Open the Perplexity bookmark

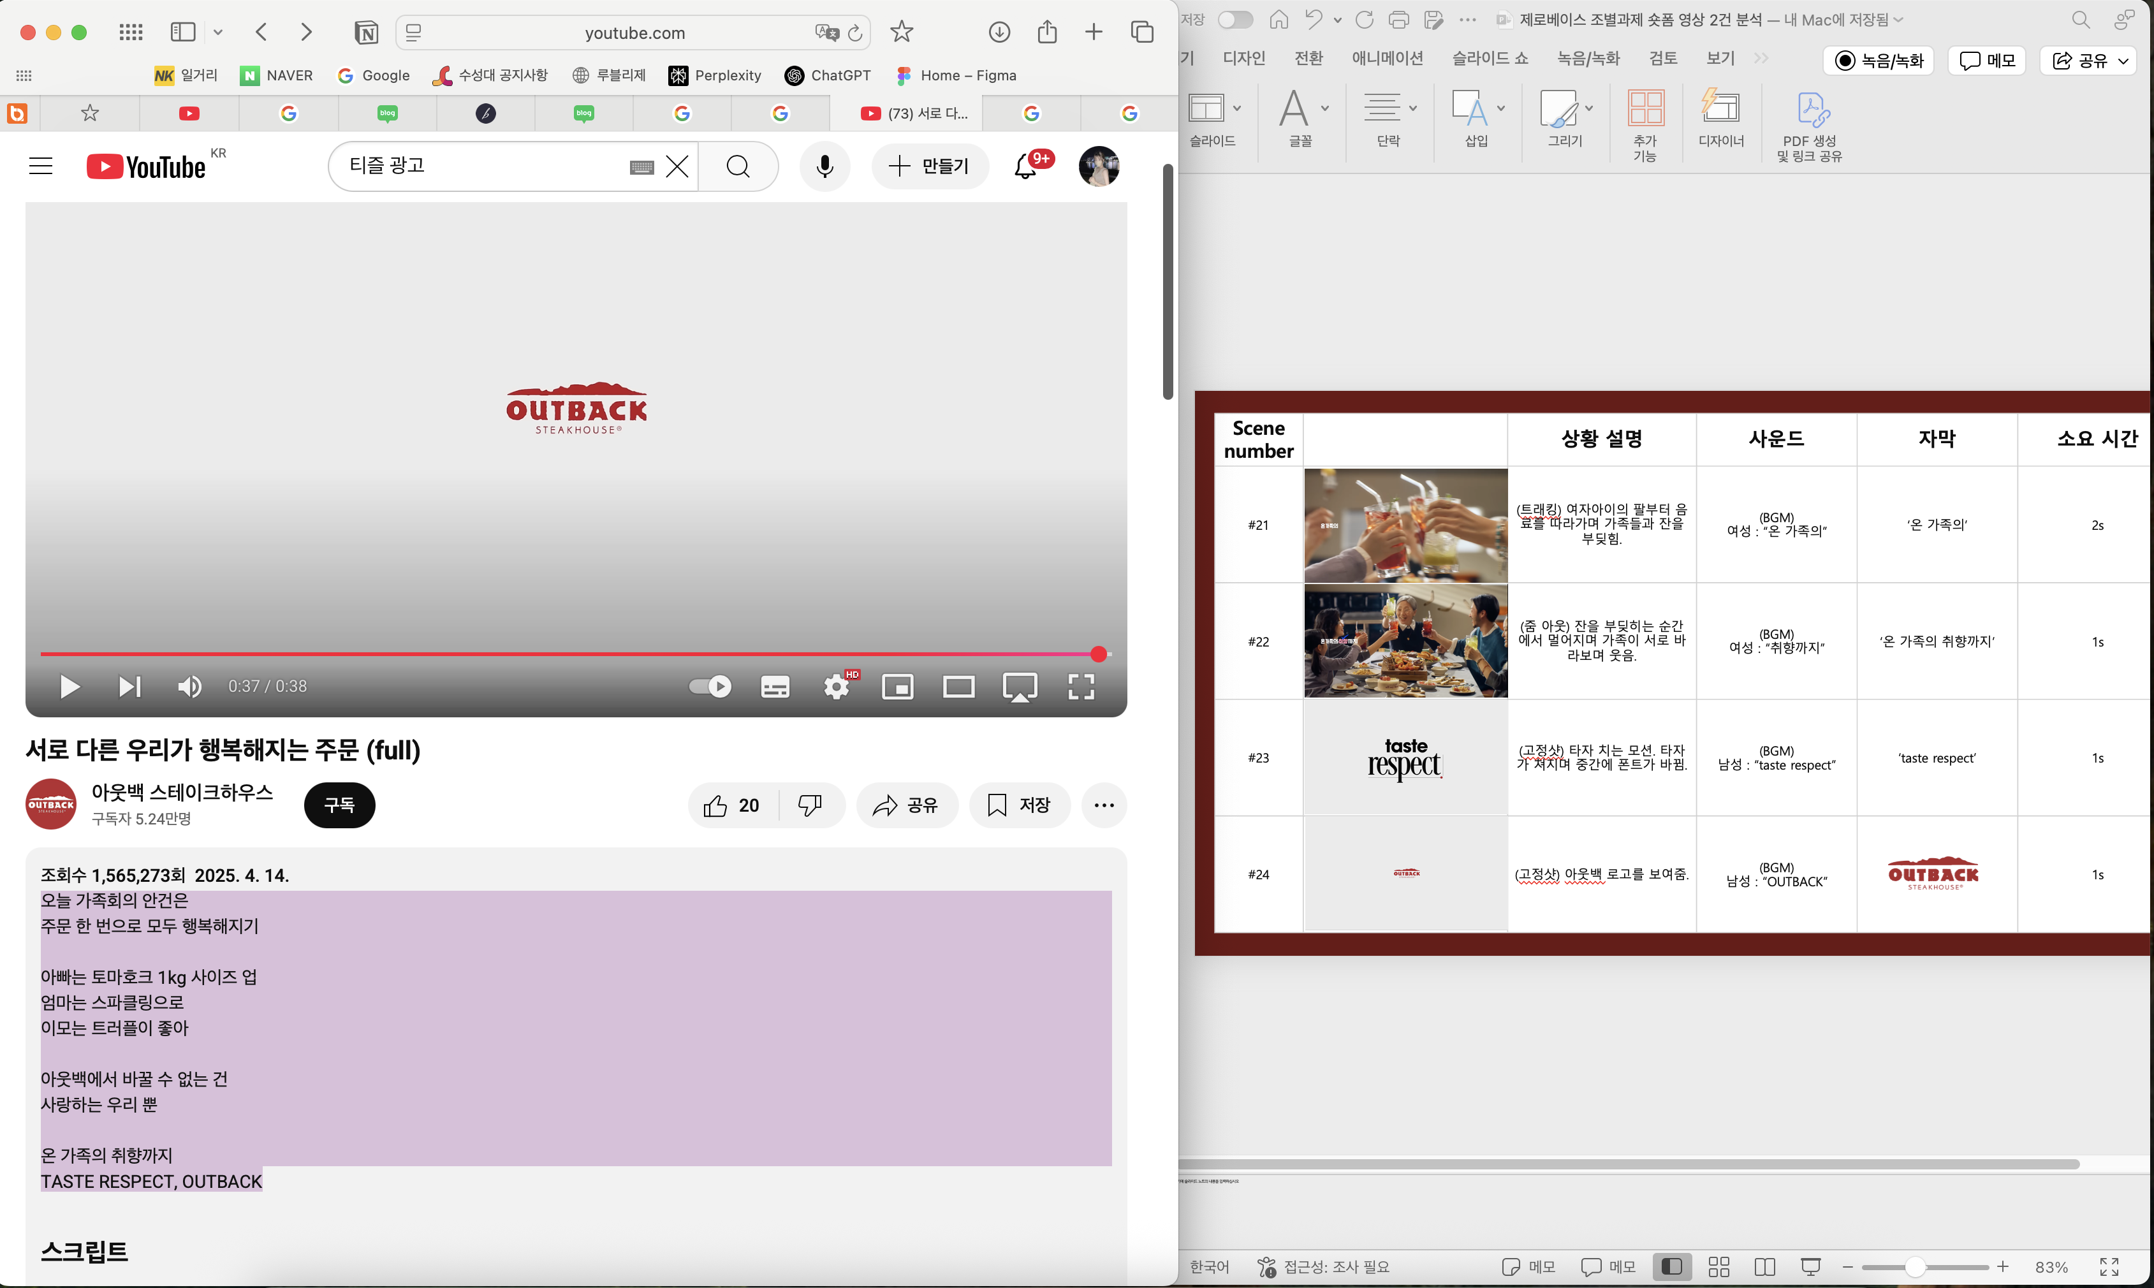715,75
